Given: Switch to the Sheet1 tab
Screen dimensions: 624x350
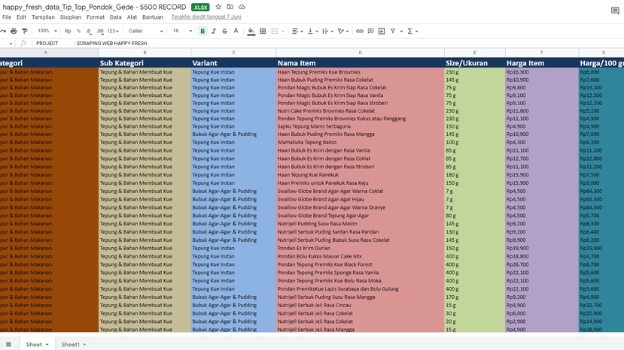Looking at the screenshot, I should click(x=71, y=345).
